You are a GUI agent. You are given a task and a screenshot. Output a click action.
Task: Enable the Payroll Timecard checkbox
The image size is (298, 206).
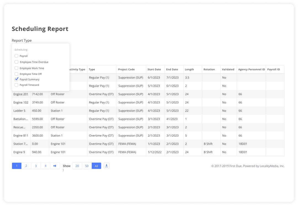(x=16, y=85)
